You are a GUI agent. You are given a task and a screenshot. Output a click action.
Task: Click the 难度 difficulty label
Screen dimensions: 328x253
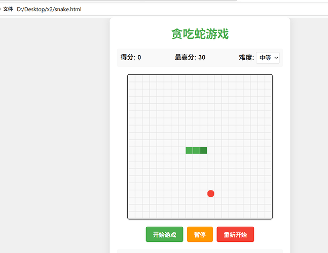(x=246, y=58)
